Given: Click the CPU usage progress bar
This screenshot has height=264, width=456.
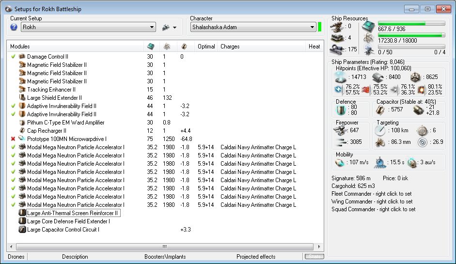Looking at the screenshot, I should [x=411, y=23].
